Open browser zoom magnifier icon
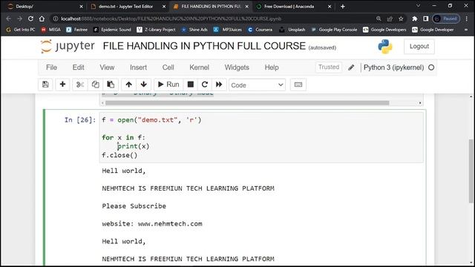The image size is (475, 267). pyautogui.click(x=379, y=19)
